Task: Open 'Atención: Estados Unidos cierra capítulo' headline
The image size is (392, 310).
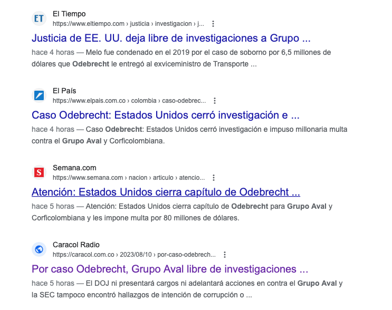Action: coord(166,192)
